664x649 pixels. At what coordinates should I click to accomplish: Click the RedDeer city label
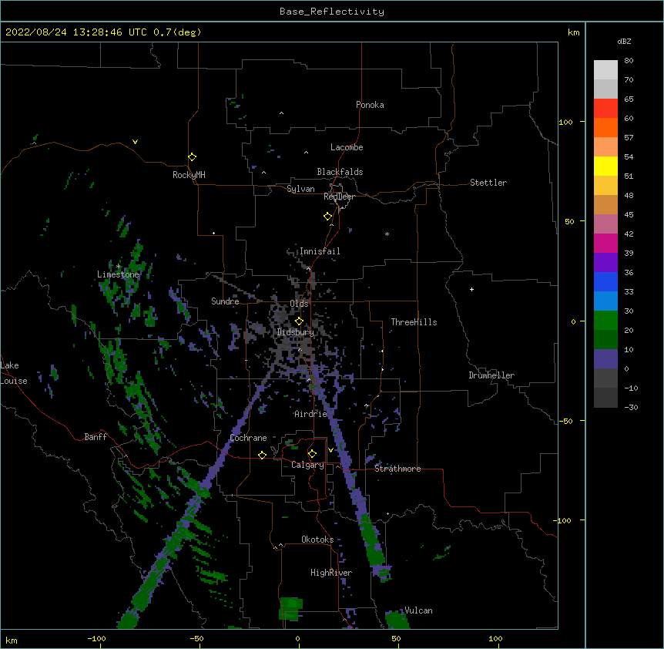(x=339, y=197)
